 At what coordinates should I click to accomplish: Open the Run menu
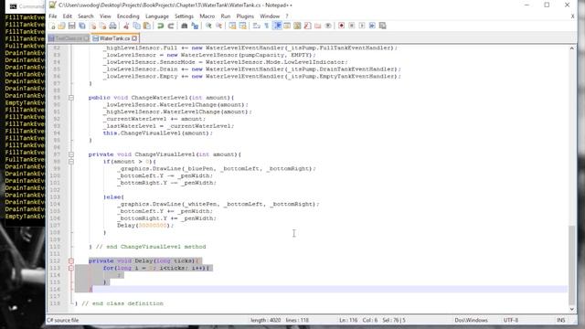[x=226, y=16]
